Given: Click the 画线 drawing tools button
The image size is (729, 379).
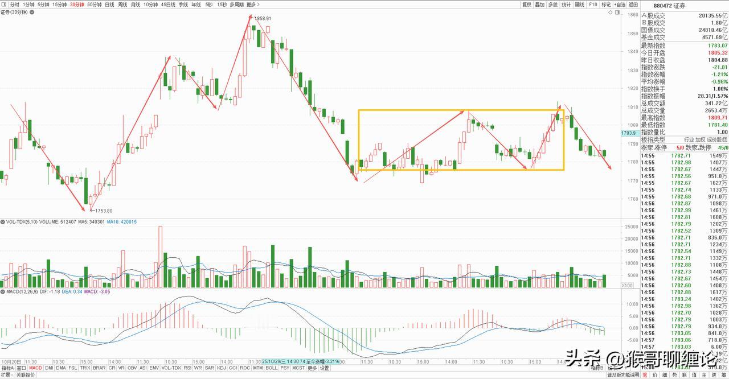Looking at the screenshot, I should click(x=580, y=4).
